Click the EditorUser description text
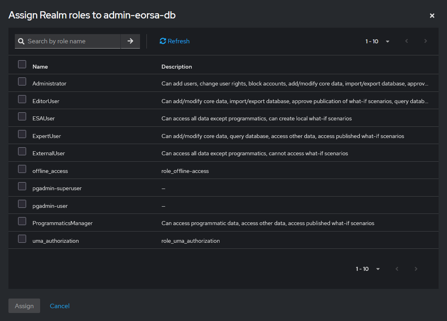This screenshot has width=447, height=321. click(295, 101)
